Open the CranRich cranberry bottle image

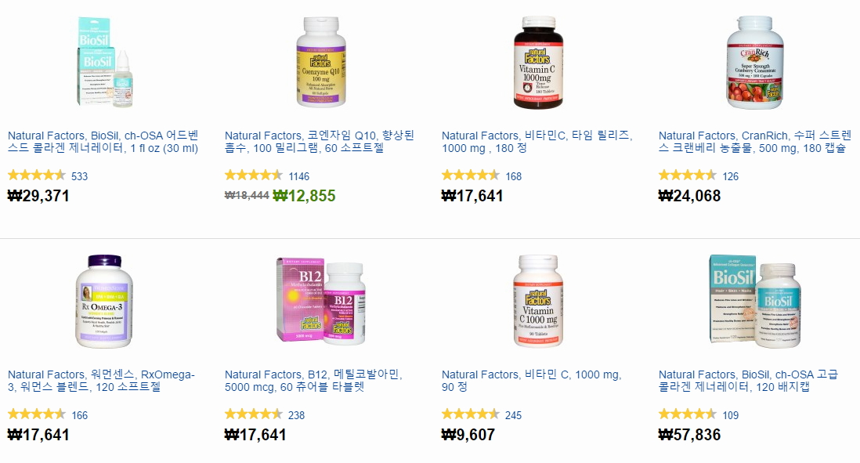(x=755, y=62)
